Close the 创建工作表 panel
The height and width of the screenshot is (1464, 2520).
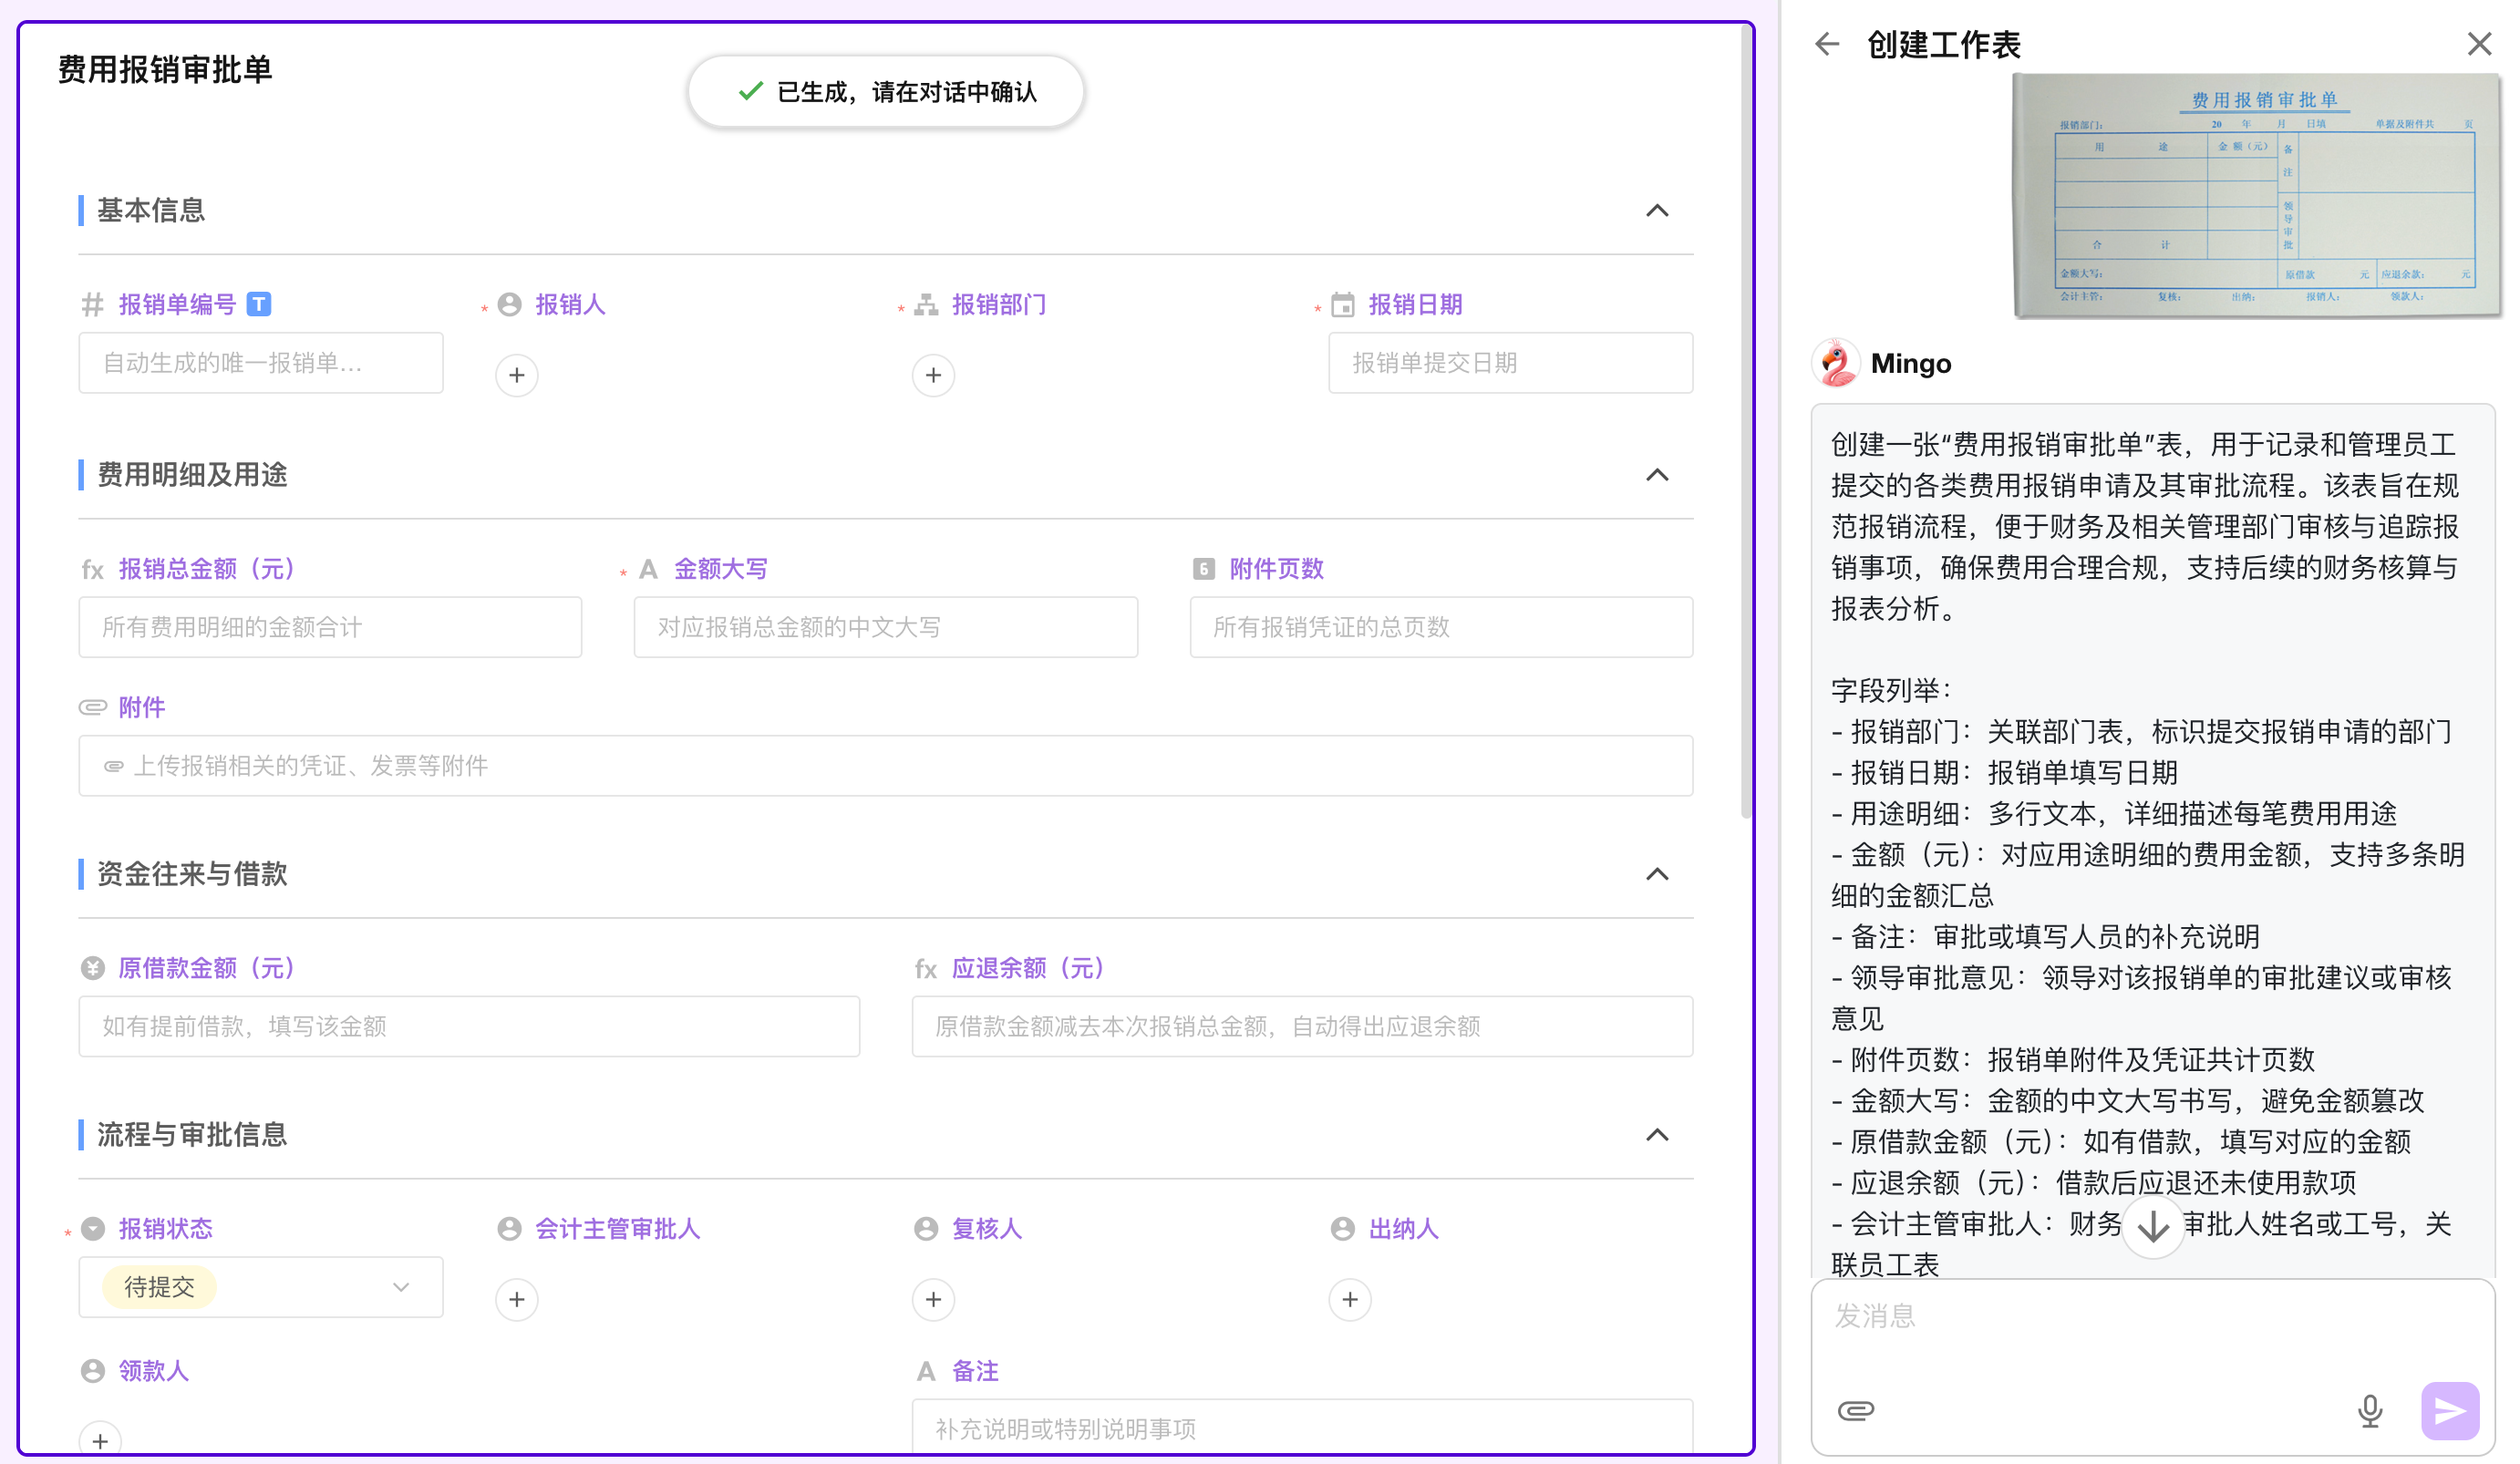(2478, 44)
